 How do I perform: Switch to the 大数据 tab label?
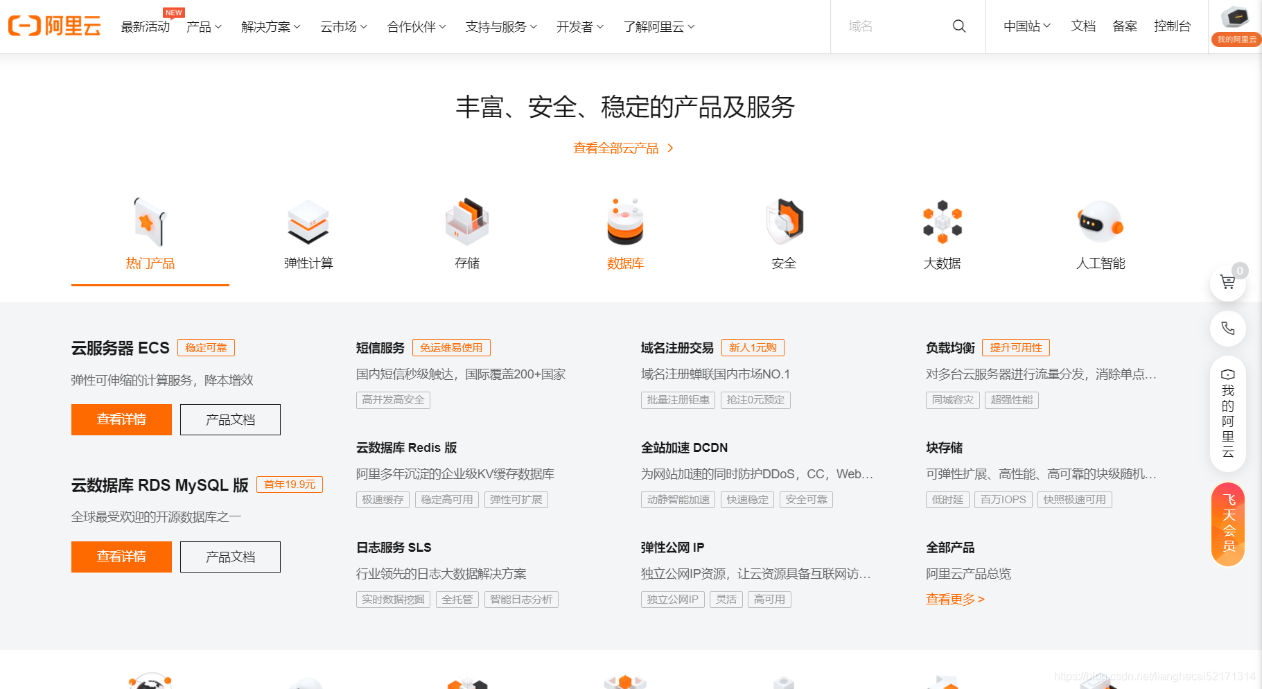point(943,263)
